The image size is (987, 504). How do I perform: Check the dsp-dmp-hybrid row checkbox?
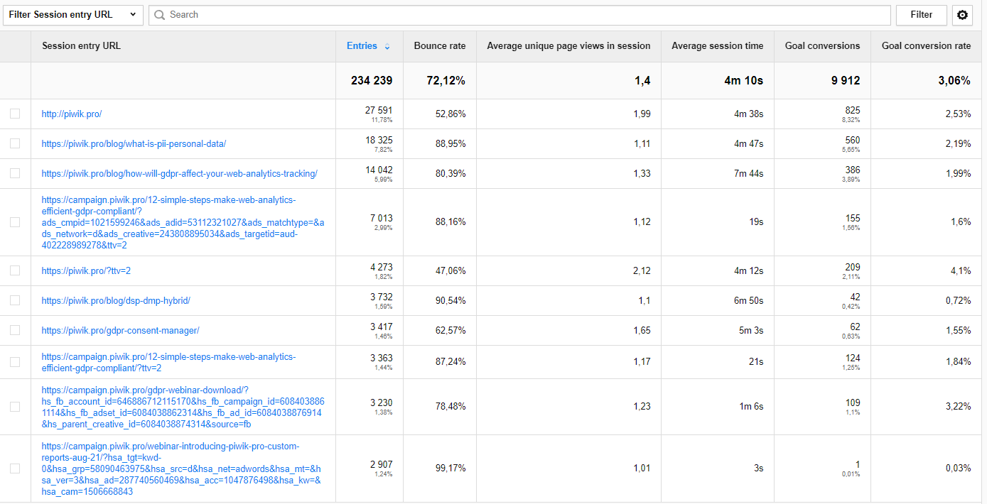[15, 300]
